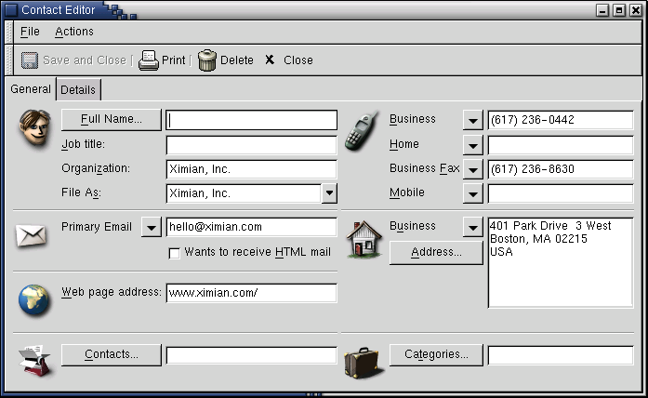Open the Mobile phone type dropdown
Screen dimensions: 648x398
click(x=473, y=193)
